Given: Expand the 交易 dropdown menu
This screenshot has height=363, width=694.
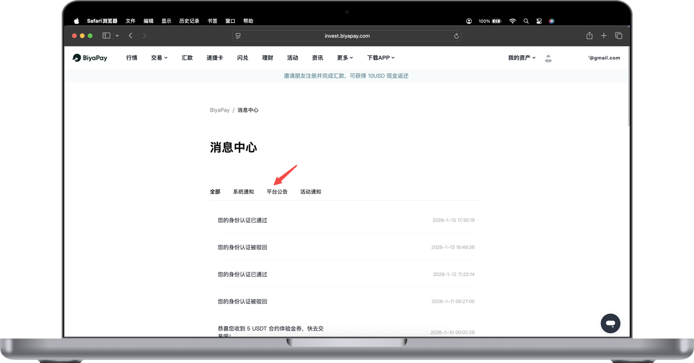Looking at the screenshot, I should tap(159, 58).
